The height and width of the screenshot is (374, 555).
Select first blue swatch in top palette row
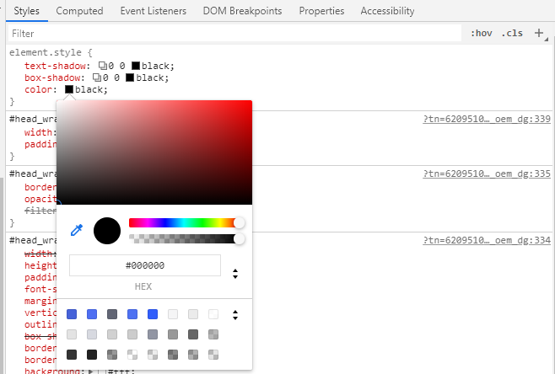click(72, 314)
